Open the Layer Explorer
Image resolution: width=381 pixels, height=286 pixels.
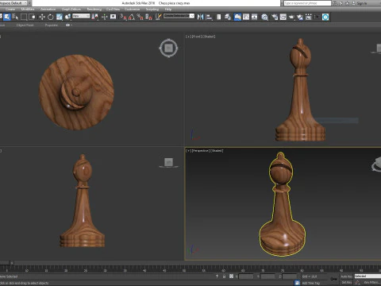point(228,17)
